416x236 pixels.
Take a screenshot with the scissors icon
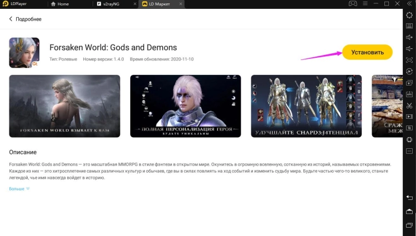[x=409, y=106]
